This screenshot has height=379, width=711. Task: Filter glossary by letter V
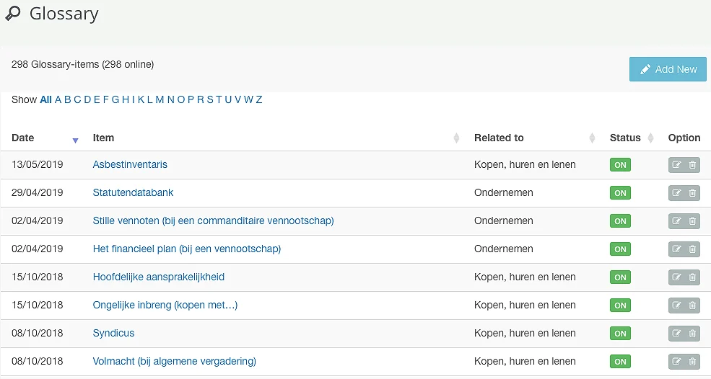[237, 99]
